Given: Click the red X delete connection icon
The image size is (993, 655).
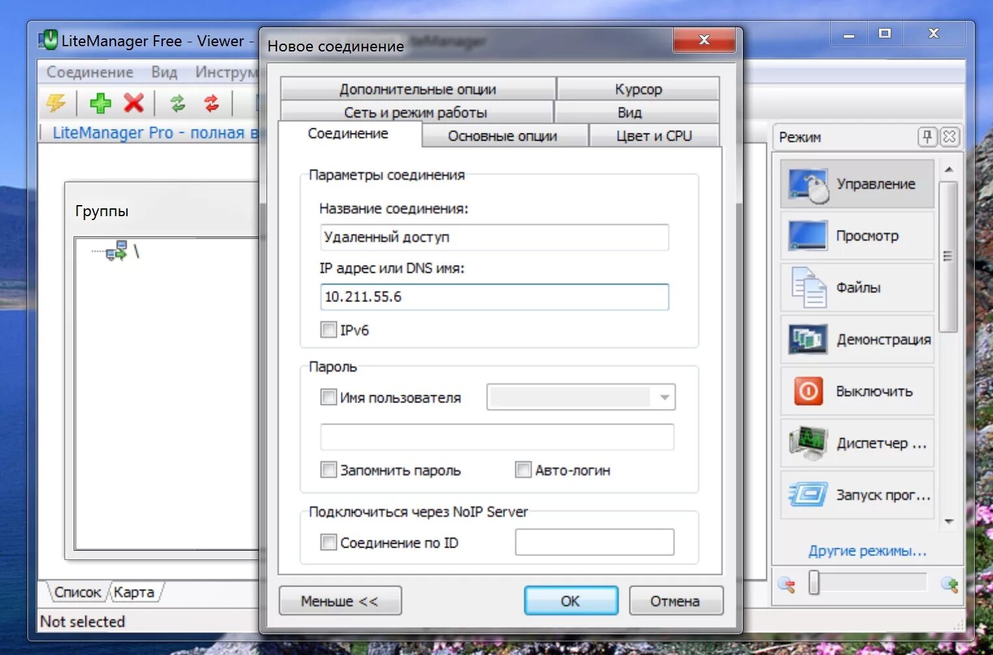Looking at the screenshot, I should click(x=134, y=103).
